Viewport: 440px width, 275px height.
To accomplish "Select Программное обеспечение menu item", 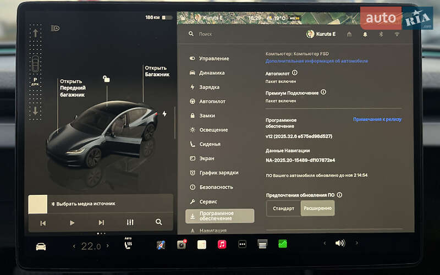I will [x=219, y=216].
